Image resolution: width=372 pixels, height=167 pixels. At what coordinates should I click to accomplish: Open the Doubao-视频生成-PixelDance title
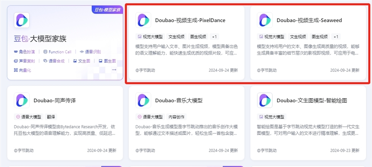pyautogui.click(x=190, y=20)
